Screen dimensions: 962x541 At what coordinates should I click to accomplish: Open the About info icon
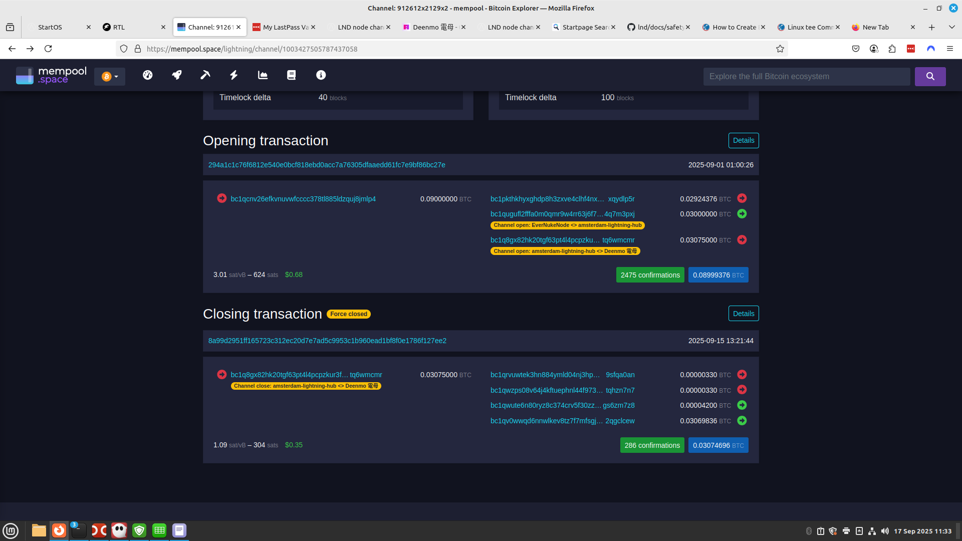click(321, 75)
